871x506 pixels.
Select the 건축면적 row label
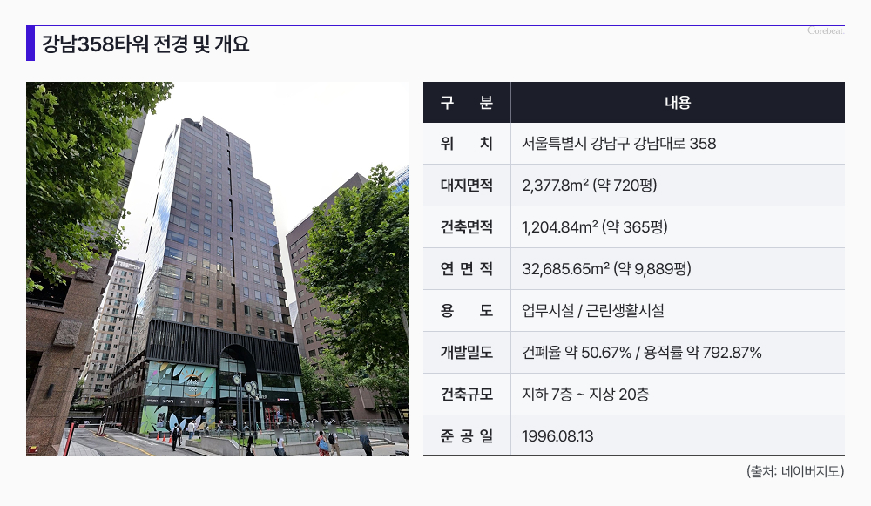pyautogui.click(x=467, y=227)
